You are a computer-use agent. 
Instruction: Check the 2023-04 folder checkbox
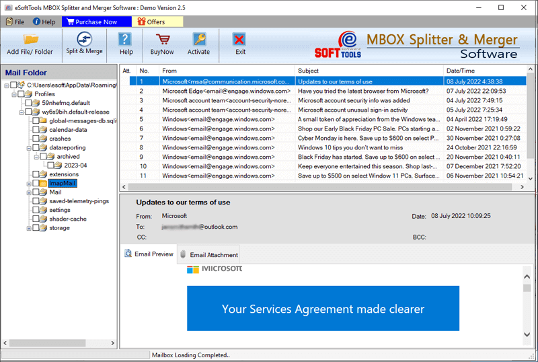pos(51,166)
